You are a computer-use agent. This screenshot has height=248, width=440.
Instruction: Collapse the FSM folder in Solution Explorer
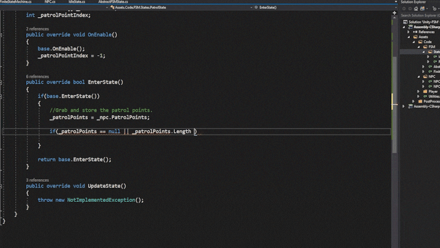tap(420, 46)
